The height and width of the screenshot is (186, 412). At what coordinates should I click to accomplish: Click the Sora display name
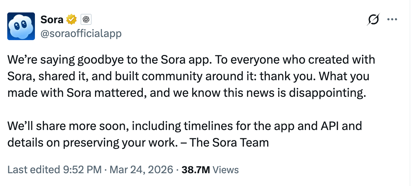coord(52,20)
